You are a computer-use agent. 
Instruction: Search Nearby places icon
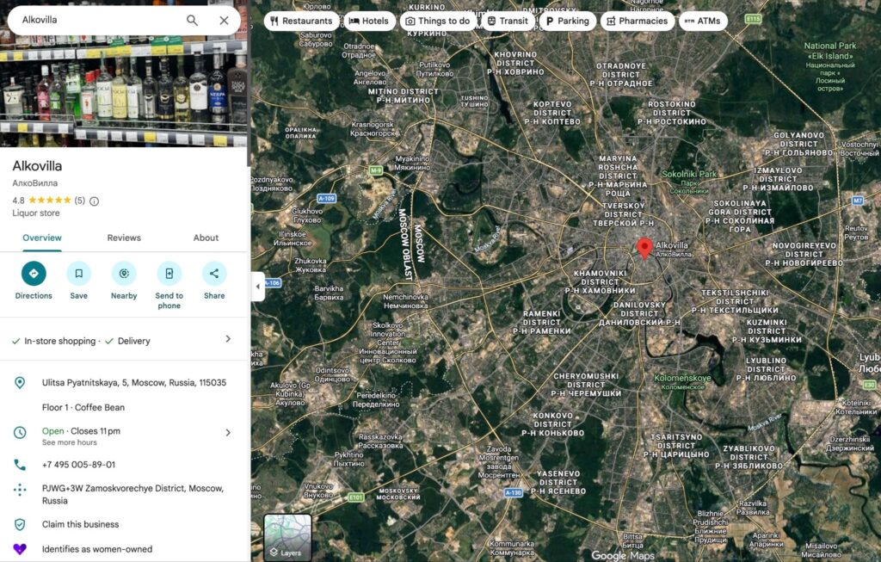(x=124, y=274)
